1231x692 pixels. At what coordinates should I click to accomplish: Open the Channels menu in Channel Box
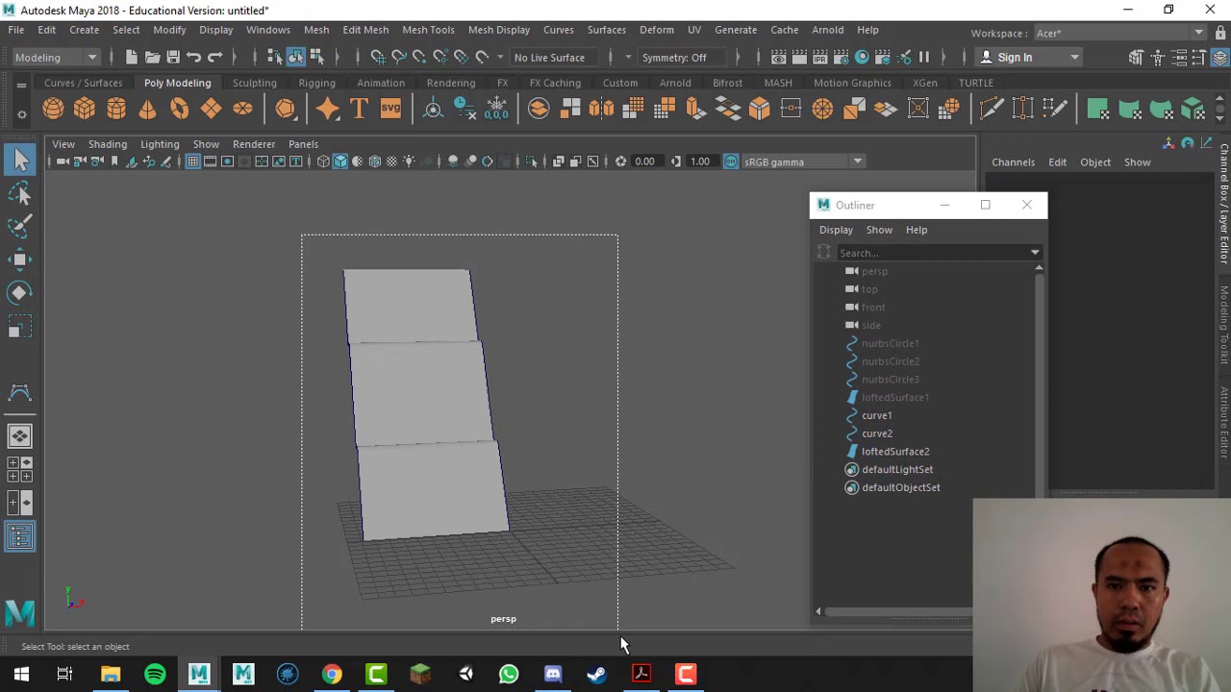pos(1013,162)
